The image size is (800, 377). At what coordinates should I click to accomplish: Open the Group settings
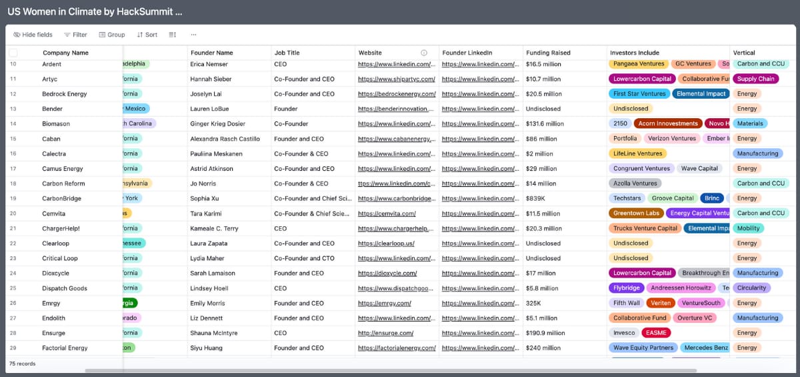[x=112, y=35]
